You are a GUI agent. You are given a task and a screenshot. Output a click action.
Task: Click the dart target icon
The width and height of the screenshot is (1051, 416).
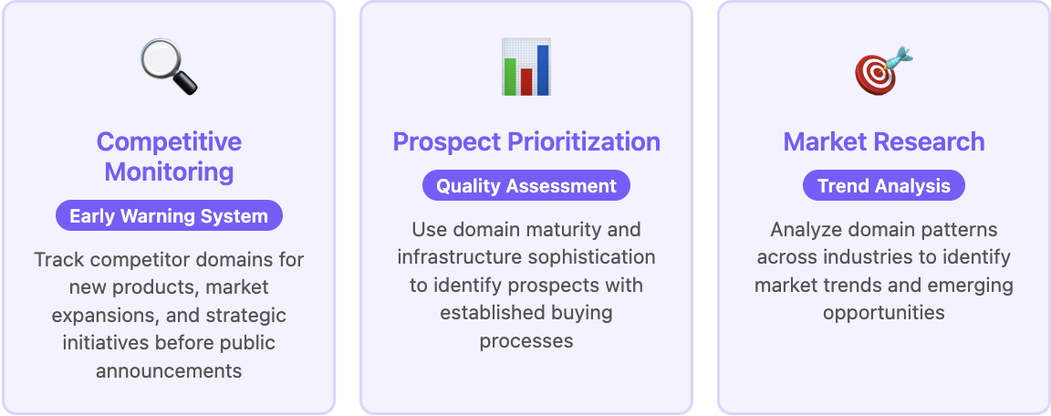883,70
